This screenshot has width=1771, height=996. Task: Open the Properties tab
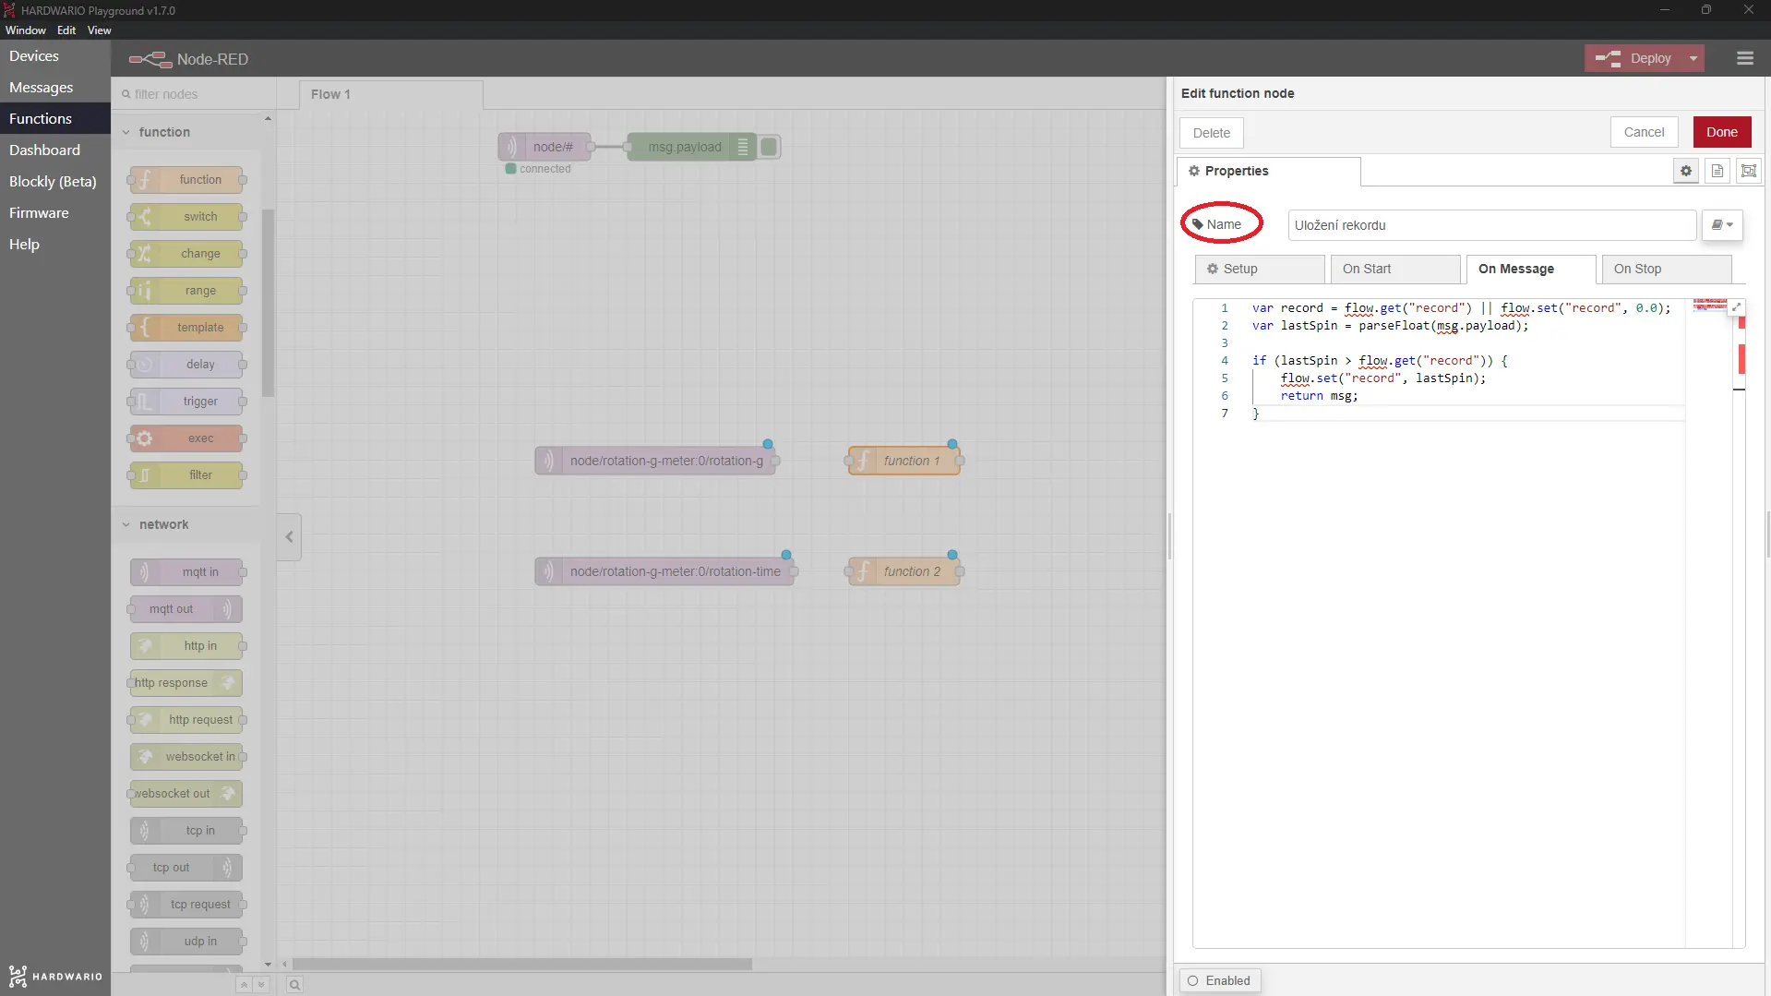tap(1268, 171)
